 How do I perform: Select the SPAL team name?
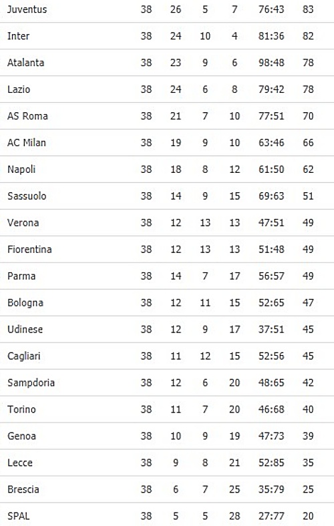tap(19, 516)
